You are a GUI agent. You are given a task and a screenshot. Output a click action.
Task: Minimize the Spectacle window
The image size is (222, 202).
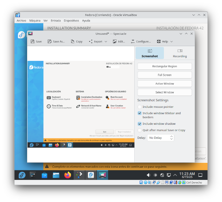181,34
